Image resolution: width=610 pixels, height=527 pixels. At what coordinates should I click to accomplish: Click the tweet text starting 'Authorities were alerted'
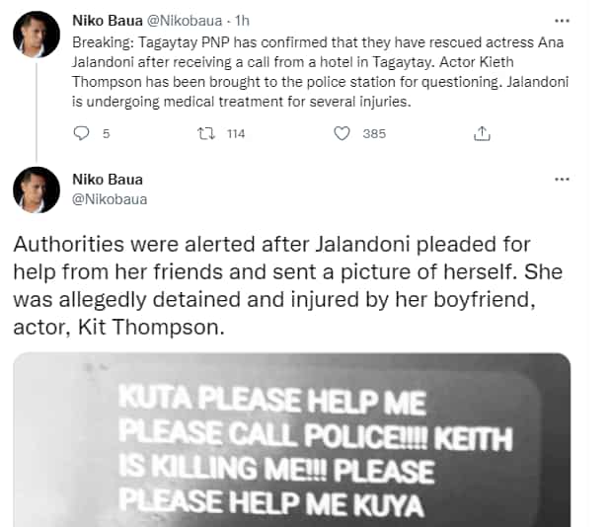(288, 286)
